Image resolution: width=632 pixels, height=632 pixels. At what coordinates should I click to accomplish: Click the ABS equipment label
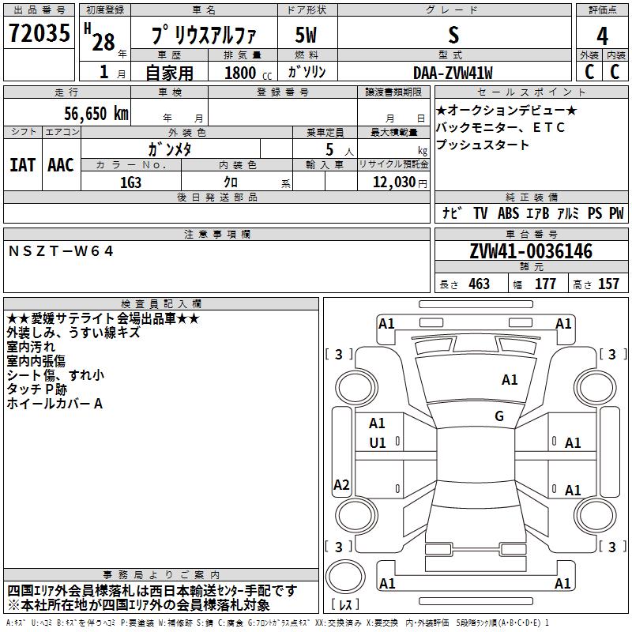click(508, 213)
